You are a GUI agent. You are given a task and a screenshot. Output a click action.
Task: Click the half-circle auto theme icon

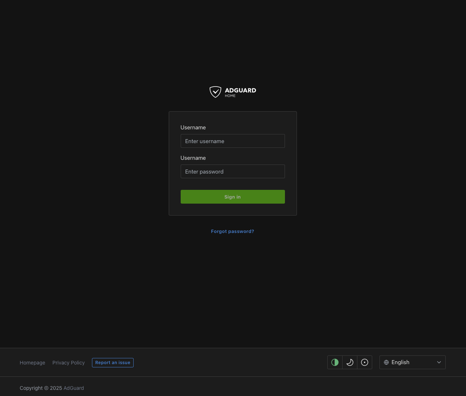pos(335,362)
